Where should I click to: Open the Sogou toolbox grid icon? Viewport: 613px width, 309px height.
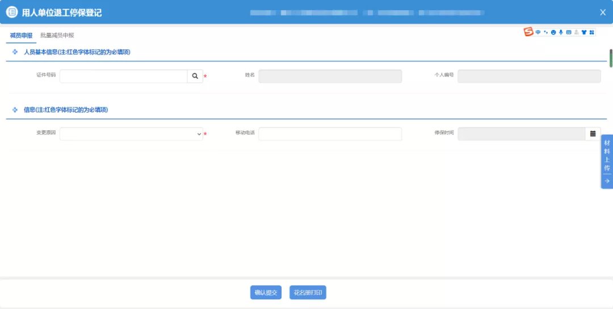591,32
